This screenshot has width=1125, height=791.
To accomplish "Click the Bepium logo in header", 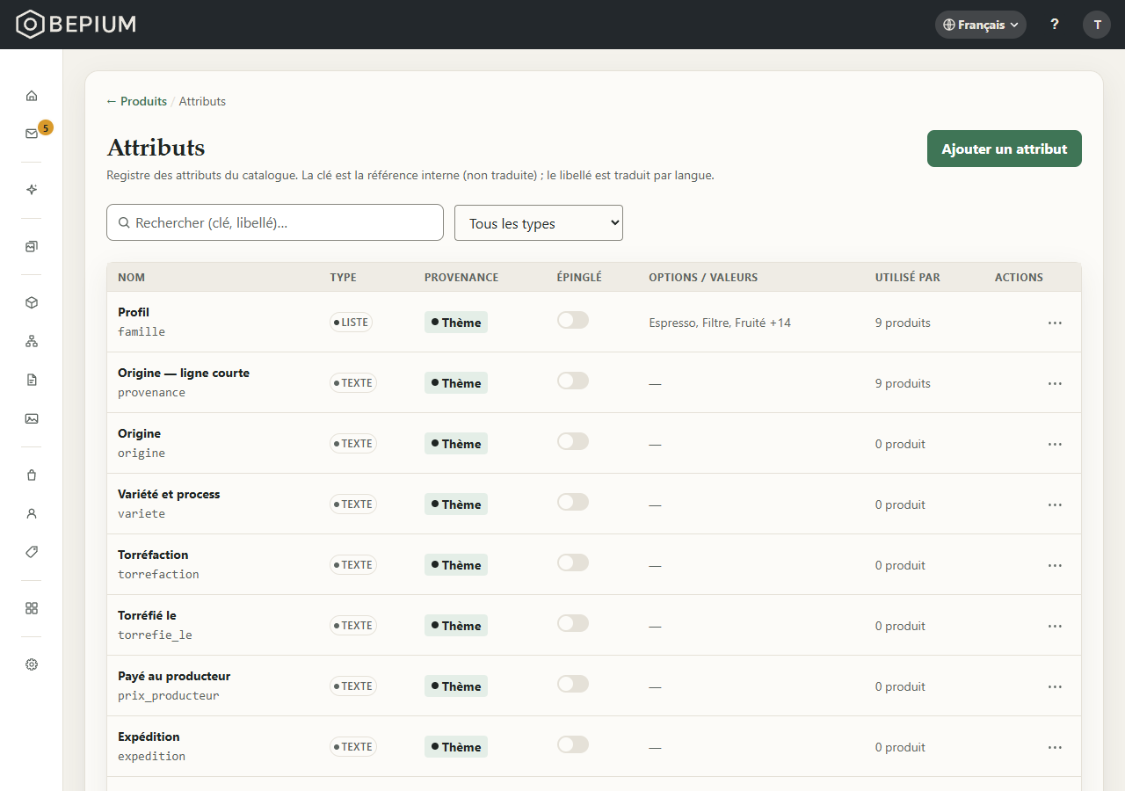I will click(76, 25).
